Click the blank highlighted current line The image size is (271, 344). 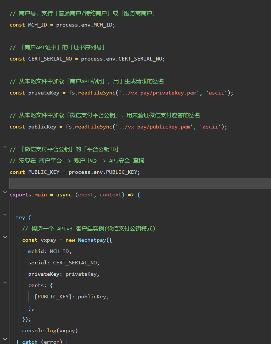point(140,183)
